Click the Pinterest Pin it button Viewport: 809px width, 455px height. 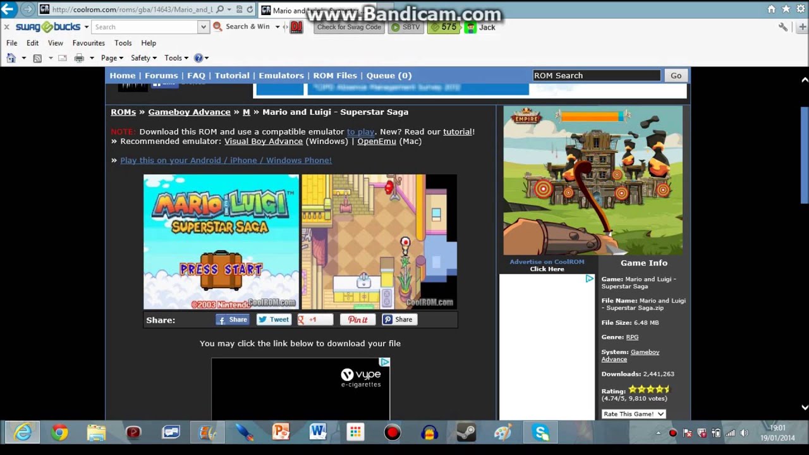358,320
